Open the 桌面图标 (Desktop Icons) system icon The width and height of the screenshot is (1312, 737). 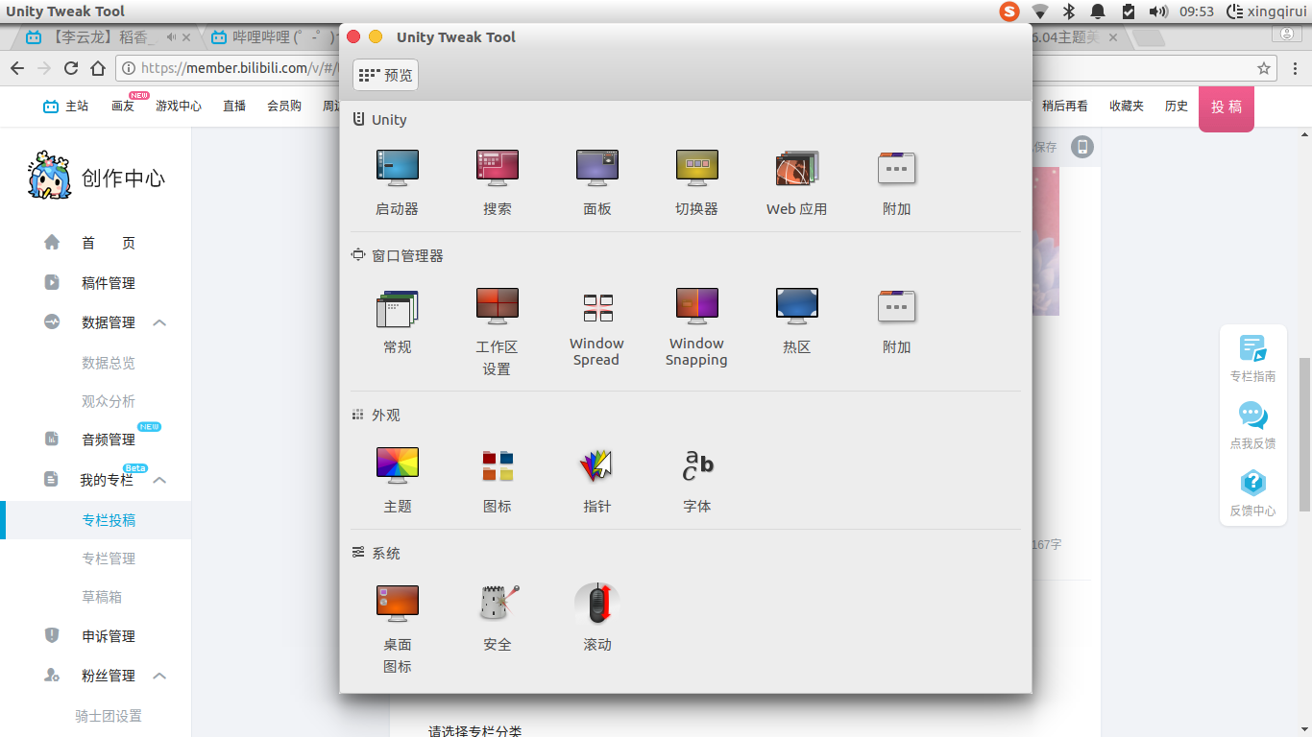pyautogui.click(x=397, y=604)
